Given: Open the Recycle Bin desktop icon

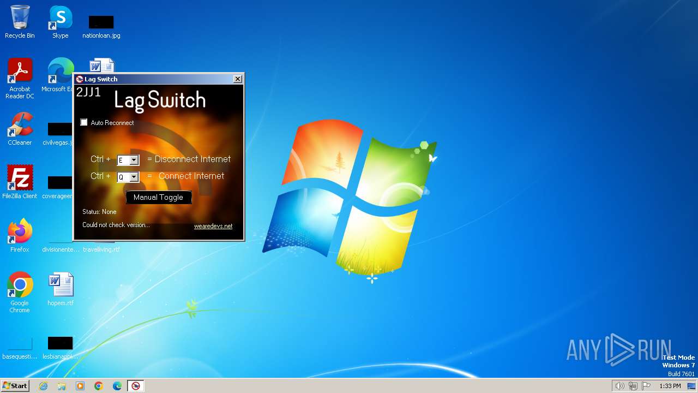Looking at the screenshot, I should [20, 22].
